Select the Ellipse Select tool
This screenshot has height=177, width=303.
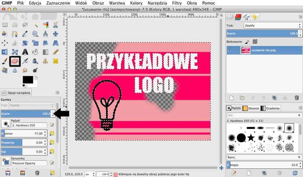coord(15,25)
